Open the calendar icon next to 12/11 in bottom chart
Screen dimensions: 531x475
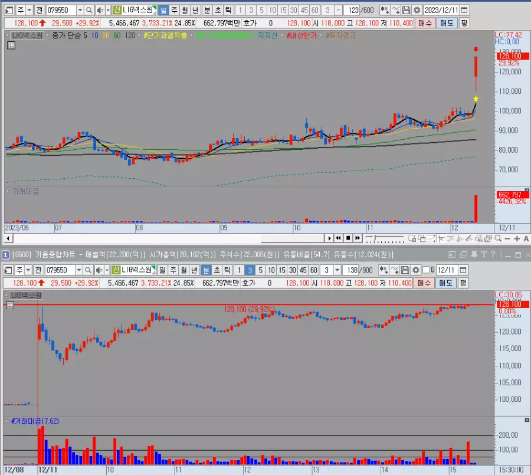tap(463, 270)
